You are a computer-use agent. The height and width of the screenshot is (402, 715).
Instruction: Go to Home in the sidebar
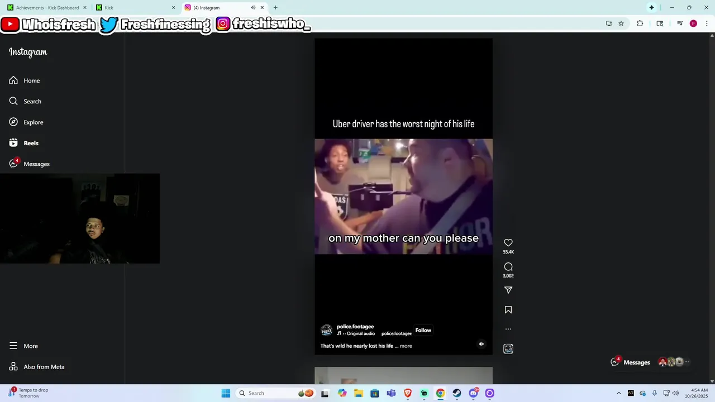25,80
